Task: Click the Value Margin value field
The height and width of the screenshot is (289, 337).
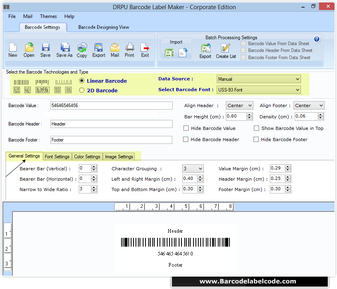Action: pyautogui.click(x=277, y=168)
